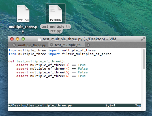Click the window title test_multiple_three.py (~/Desktop) – VIM

point(79,39)
